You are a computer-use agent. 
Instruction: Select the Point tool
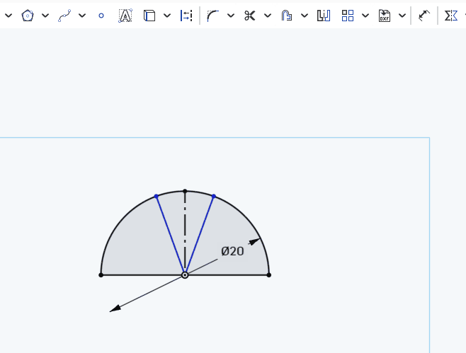point(101,16)
